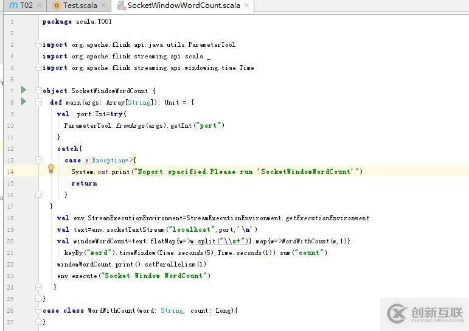Screen dimensions: 469x331
Task: Collapse the import statements block
Action: pyautogui.click(x=39, y=44)
